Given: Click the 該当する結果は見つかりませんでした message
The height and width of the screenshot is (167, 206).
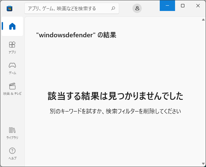Looking at the screenshot, I should click(x=115, y=96).
